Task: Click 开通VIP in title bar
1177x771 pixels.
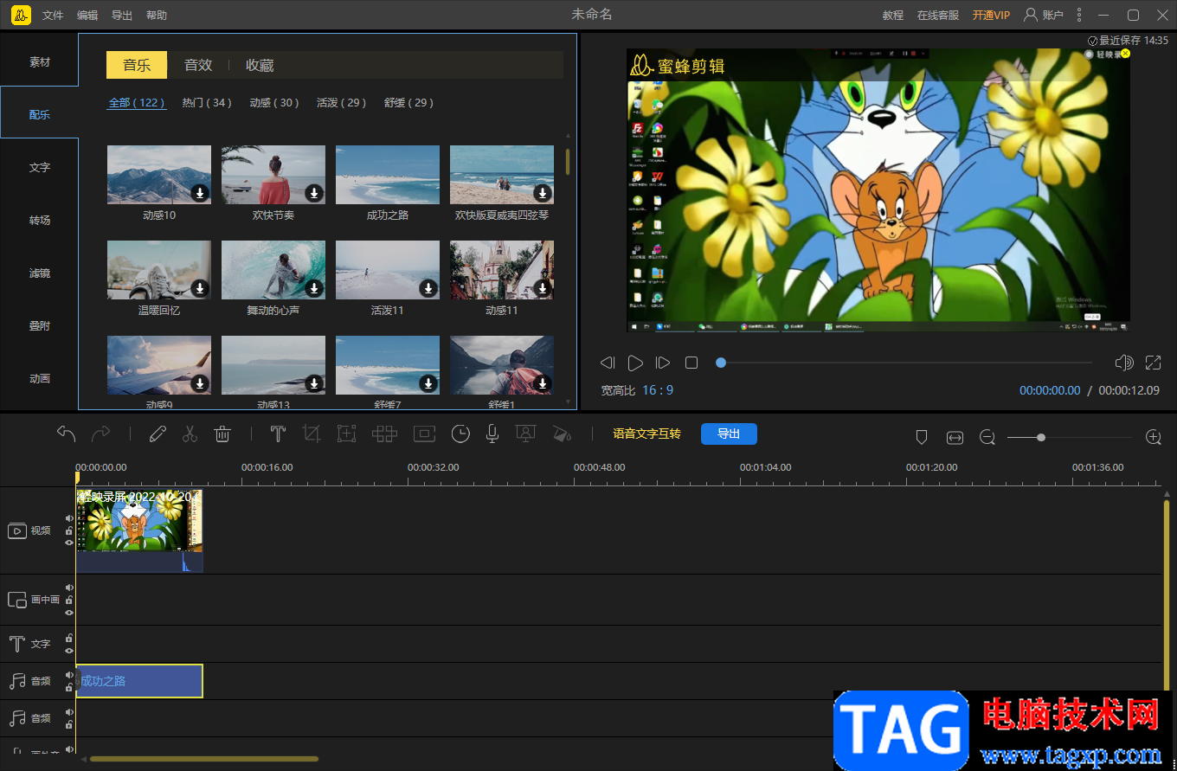Action: (991, 16)
